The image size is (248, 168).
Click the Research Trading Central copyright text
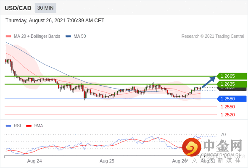coord(213,37)
